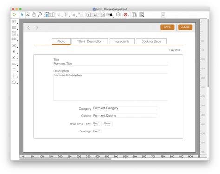Go to next form page arrow

[x=103, y=15]
